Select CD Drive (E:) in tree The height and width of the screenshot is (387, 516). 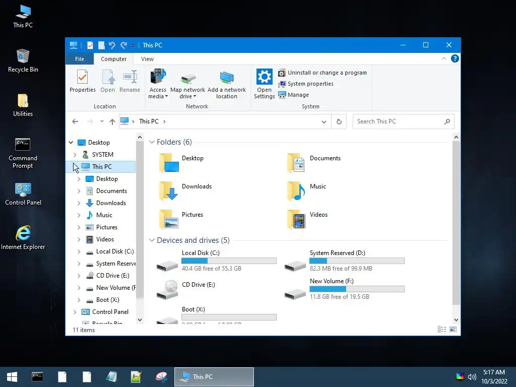pyautogui.click(x=112, y=276)
